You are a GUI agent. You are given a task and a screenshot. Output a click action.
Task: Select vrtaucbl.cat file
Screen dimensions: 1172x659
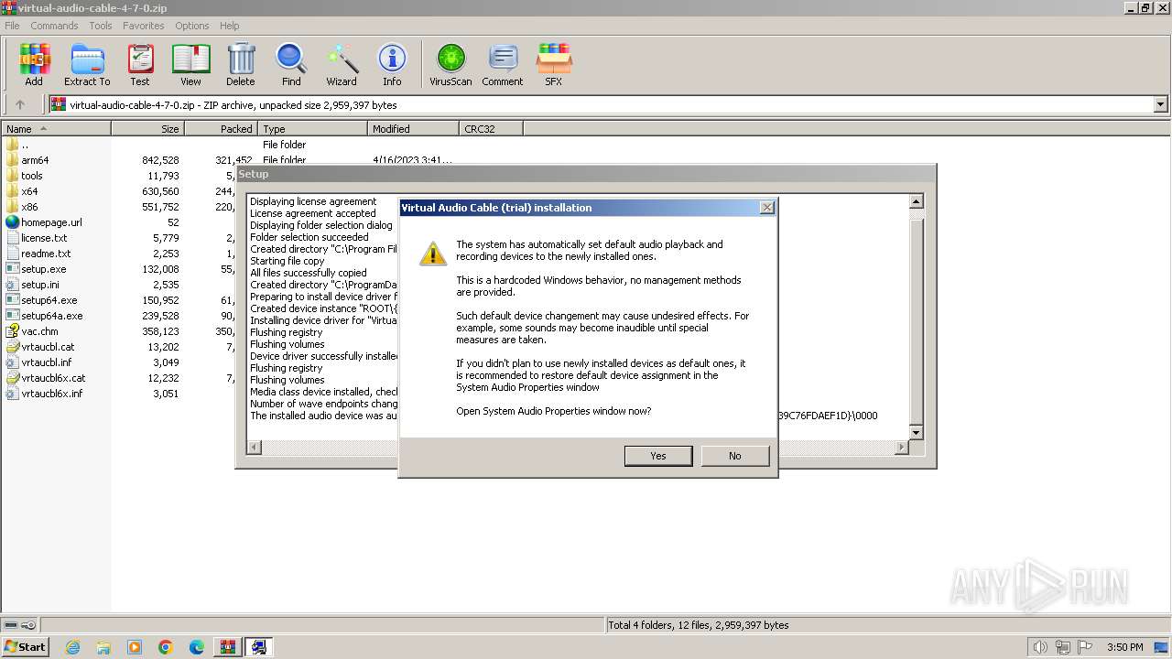click(48, 347)
